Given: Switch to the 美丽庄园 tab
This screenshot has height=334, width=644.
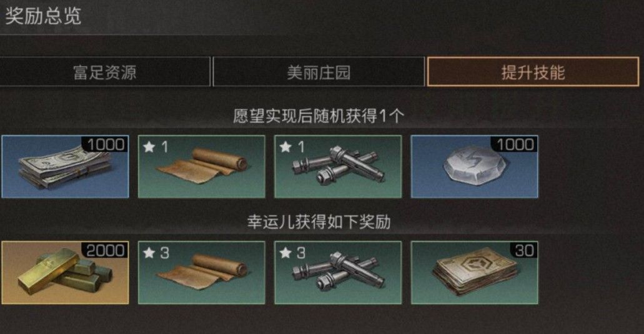Looking at the screenshot, I should tap(319, 72).
